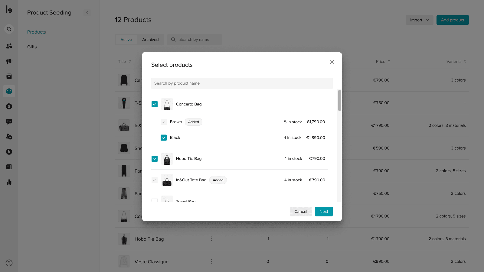
Task: Deselect the Hobo Tie Bag checkbox
Action: click(155, 158)
